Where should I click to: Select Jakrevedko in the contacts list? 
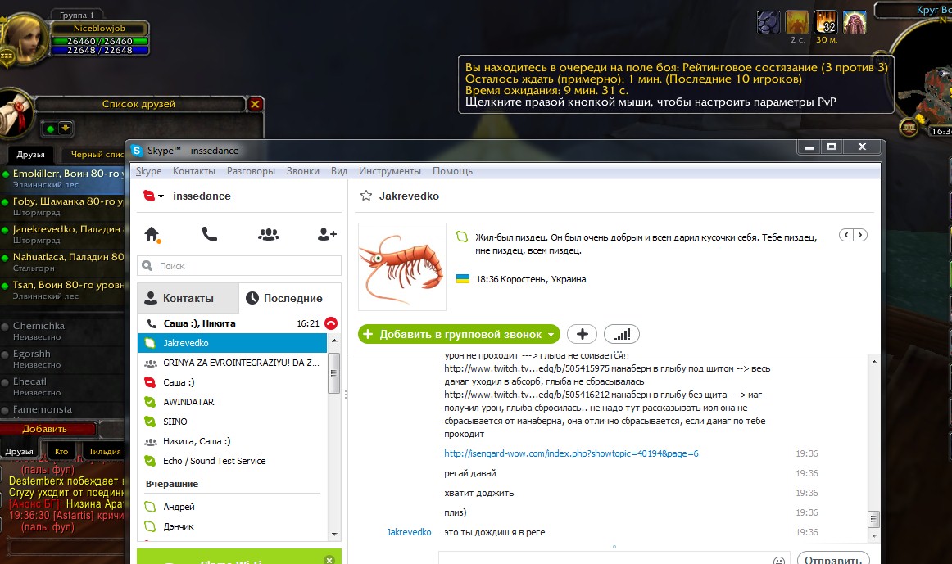tap(232, 343)
